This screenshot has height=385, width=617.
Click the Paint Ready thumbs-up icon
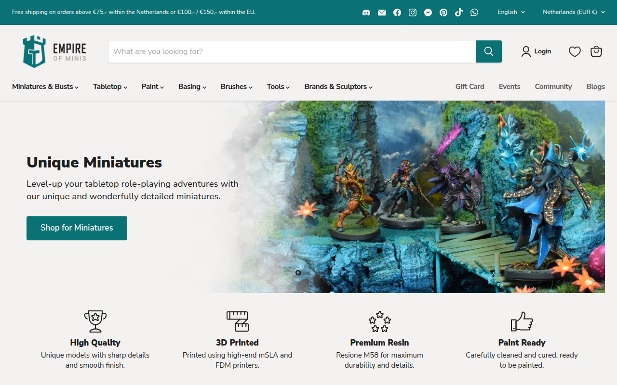coord(522,321)
